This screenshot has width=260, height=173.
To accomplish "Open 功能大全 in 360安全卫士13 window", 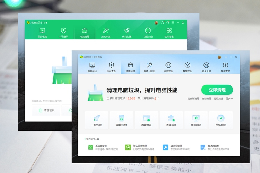I will 148,33.
